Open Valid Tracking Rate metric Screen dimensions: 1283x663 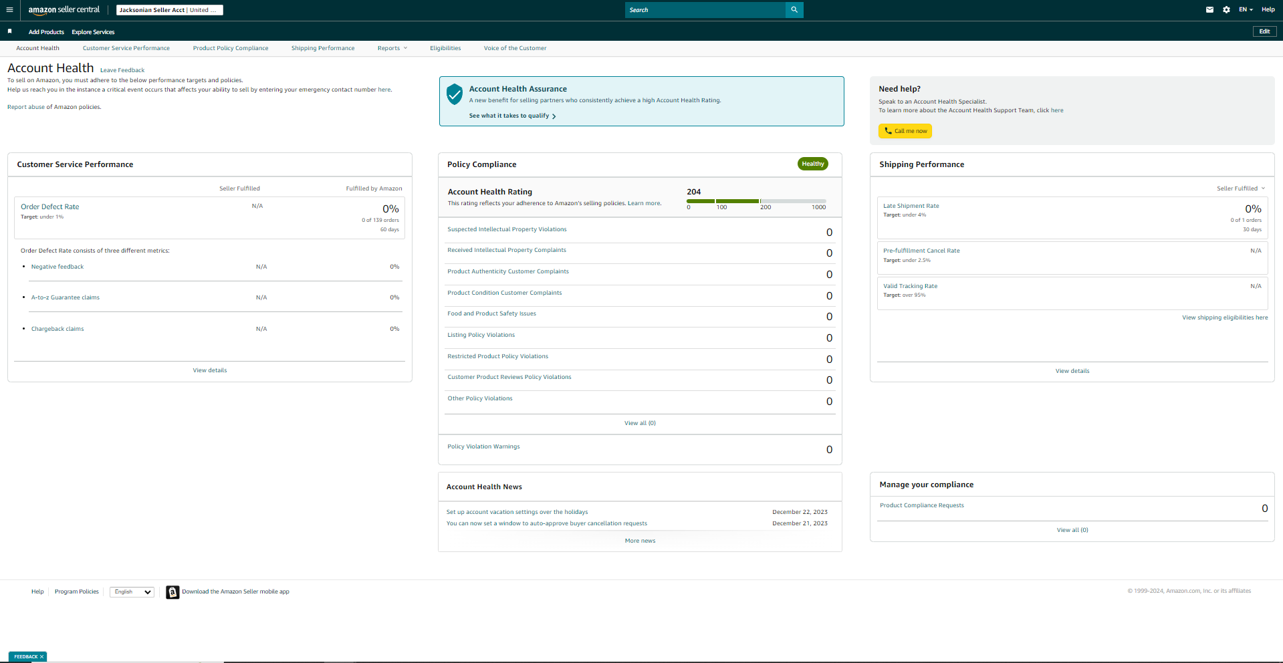(911, 286)
